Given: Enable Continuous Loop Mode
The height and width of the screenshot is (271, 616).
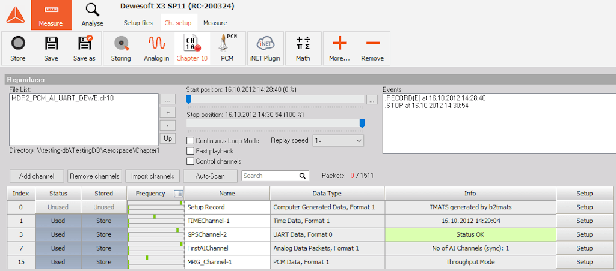Looking at the screenshot, I should pos(191,140).
